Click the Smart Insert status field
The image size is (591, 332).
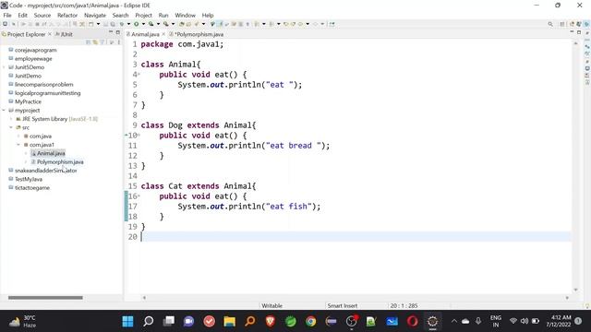tap(343, 305)
